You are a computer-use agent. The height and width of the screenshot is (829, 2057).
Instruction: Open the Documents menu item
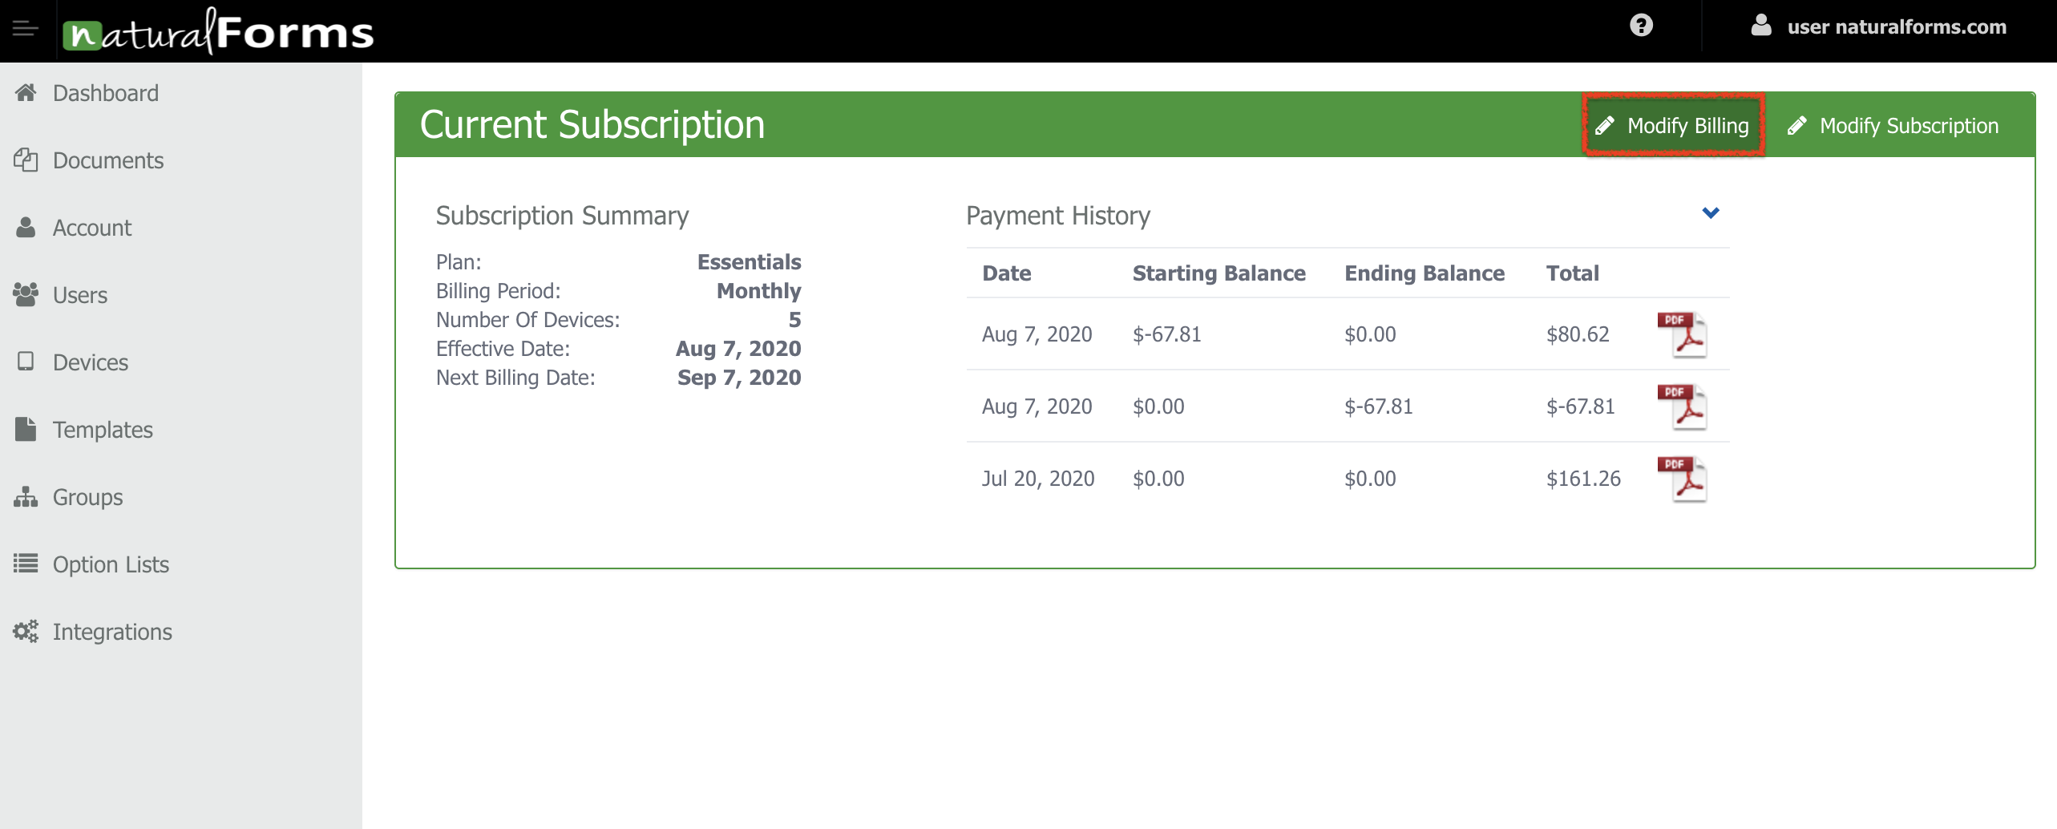(x=108, y=160)
